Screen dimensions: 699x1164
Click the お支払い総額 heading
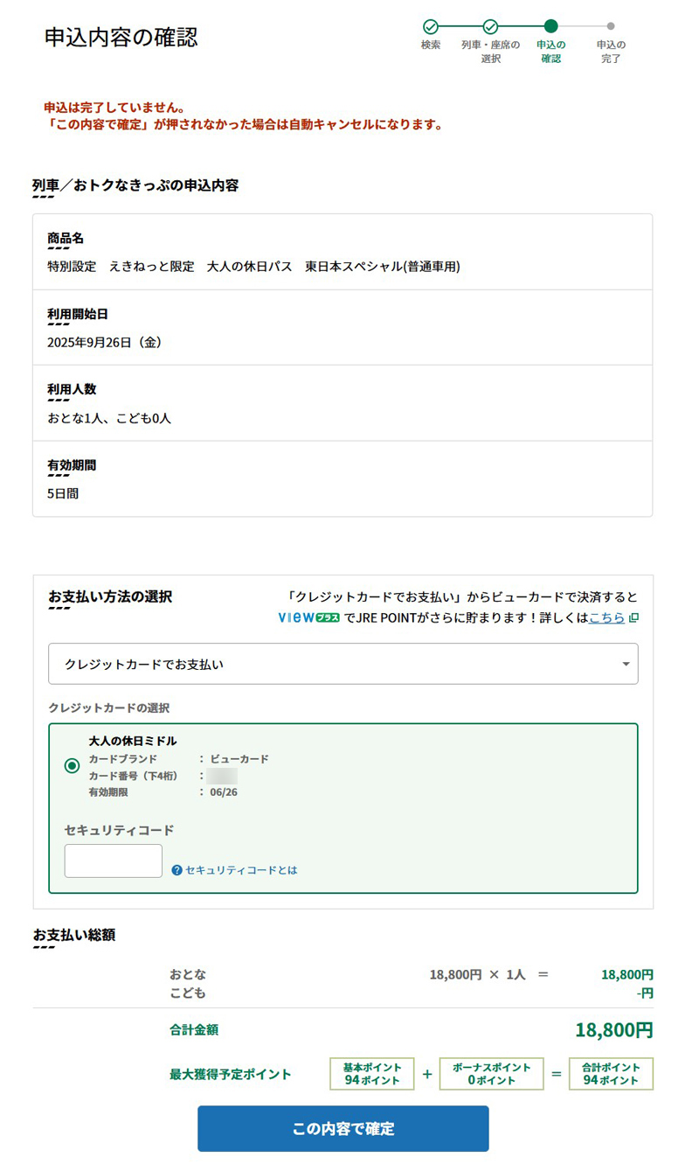[x=74, y=935]
